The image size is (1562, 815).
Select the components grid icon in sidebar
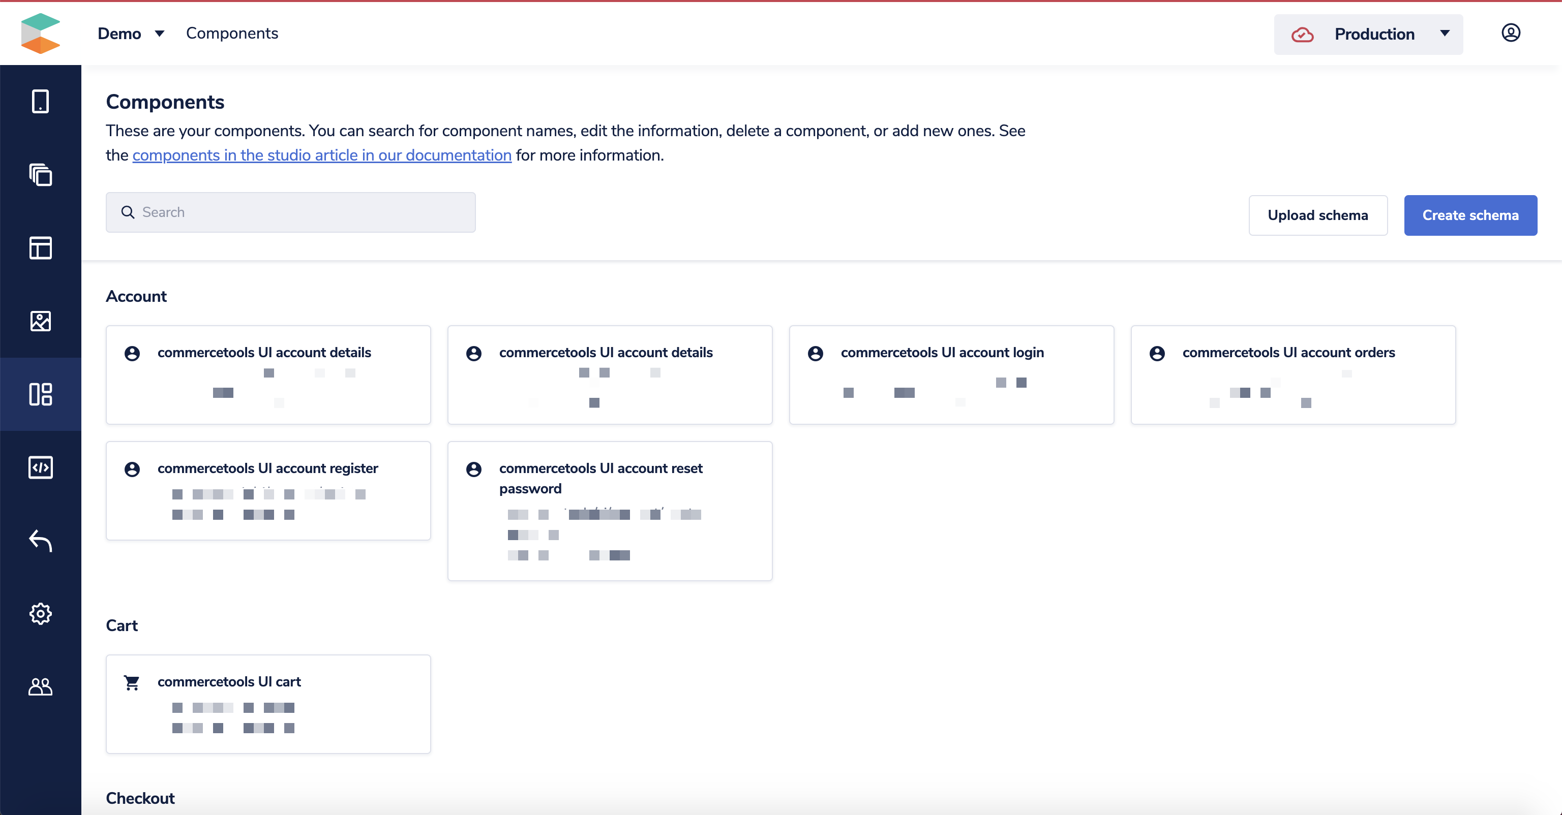pyautogui.click(x=40, y=394)
